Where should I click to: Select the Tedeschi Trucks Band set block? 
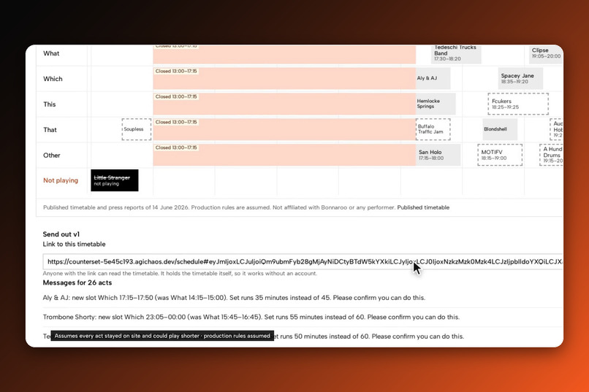pos(456,54)
